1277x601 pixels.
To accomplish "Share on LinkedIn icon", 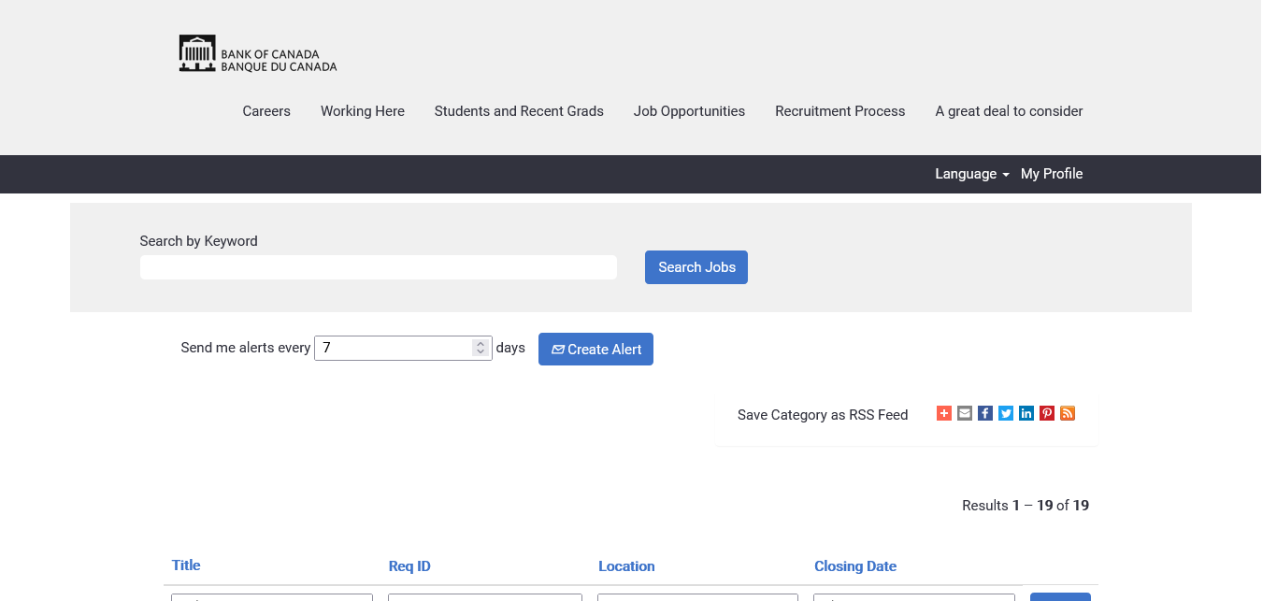I will (1026, 413).
